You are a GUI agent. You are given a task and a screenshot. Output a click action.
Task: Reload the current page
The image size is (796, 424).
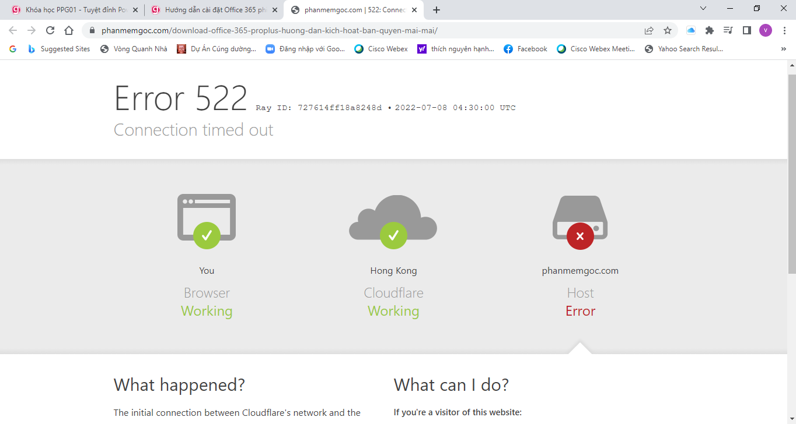click(x=50, y=30)
